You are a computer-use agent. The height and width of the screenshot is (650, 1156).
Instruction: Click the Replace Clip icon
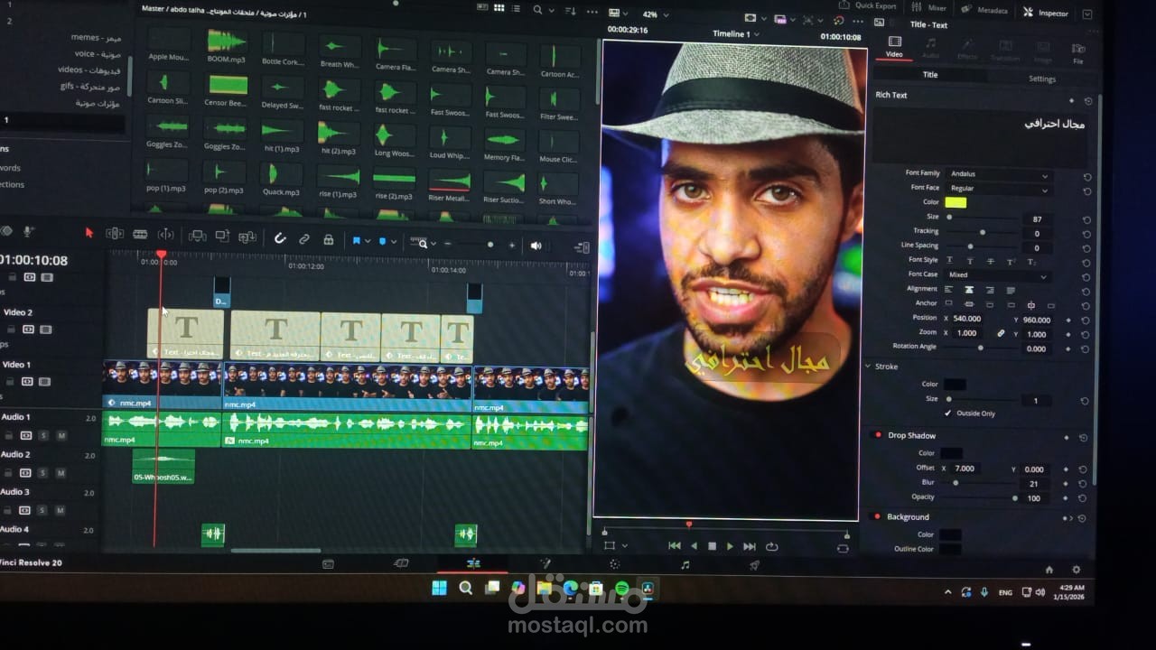coord(247,237)
